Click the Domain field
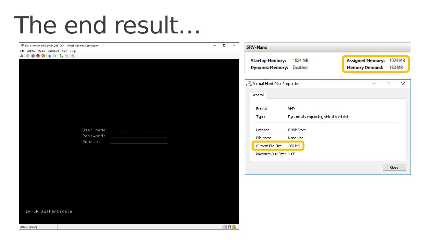 (139, 142)
